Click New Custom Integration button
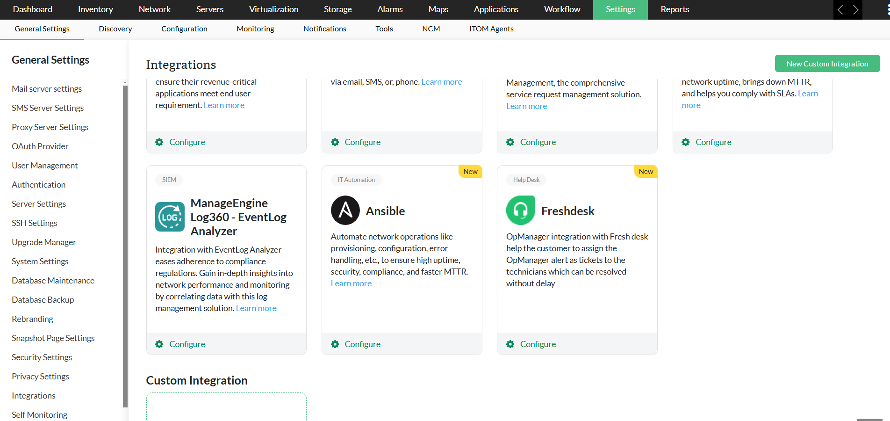The height and width of the screenshot is (421, 890). pos(827,64)
